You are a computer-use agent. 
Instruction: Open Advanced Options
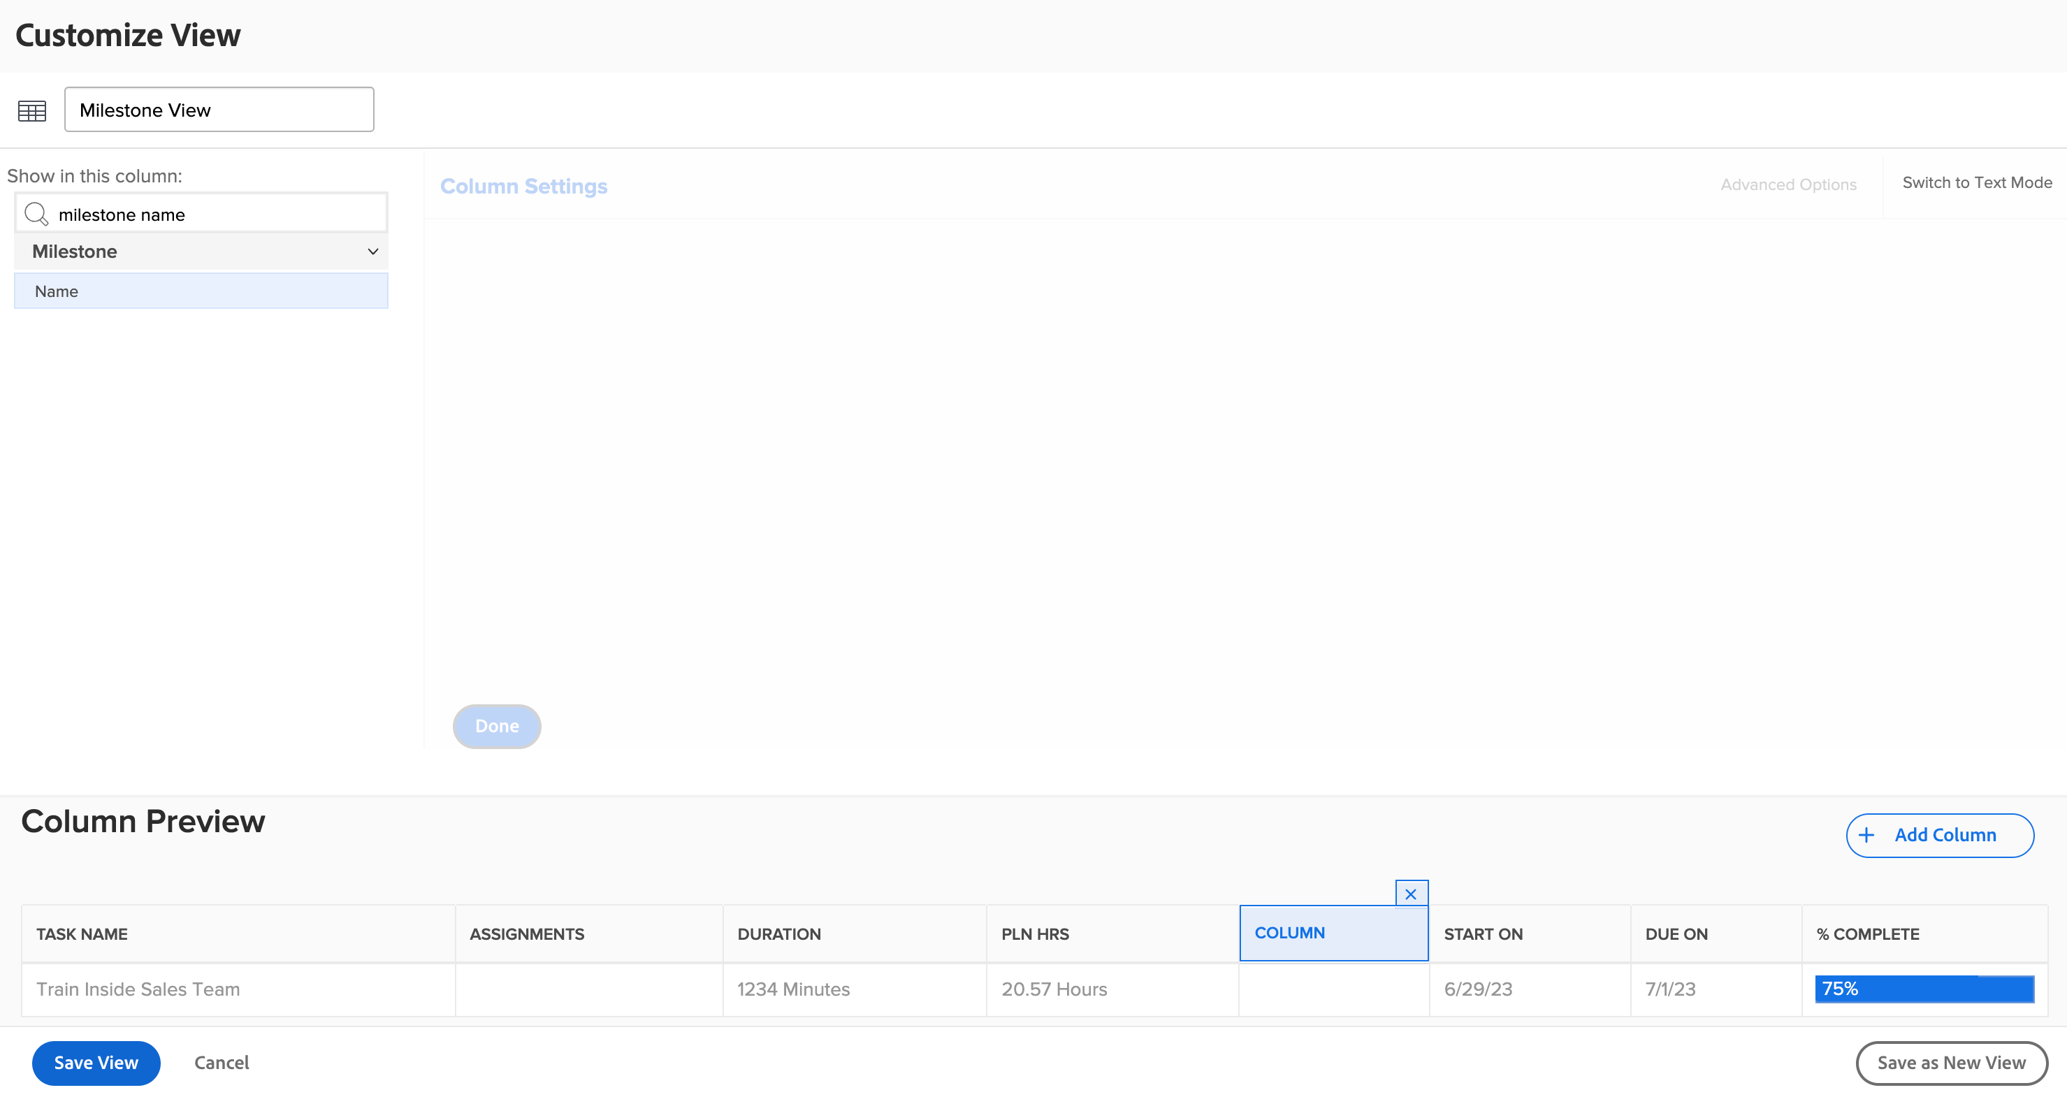pos(1787,184)
